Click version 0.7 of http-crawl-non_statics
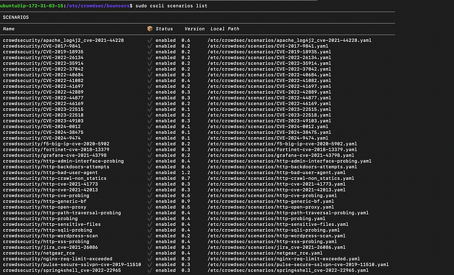This screenshot has width=454, height=275. (x=185, y=179)
